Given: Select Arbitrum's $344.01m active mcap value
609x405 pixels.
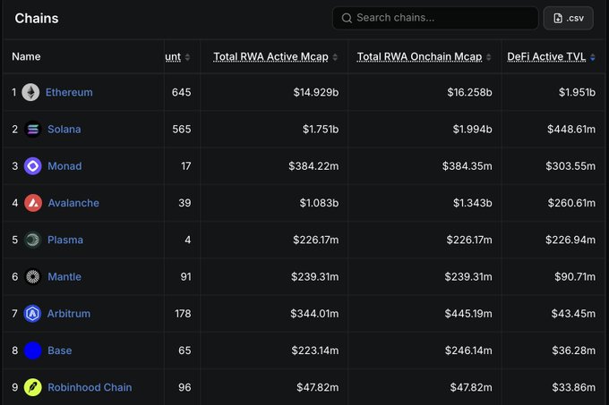Looking at the screenshot, I should pos(314,314).
